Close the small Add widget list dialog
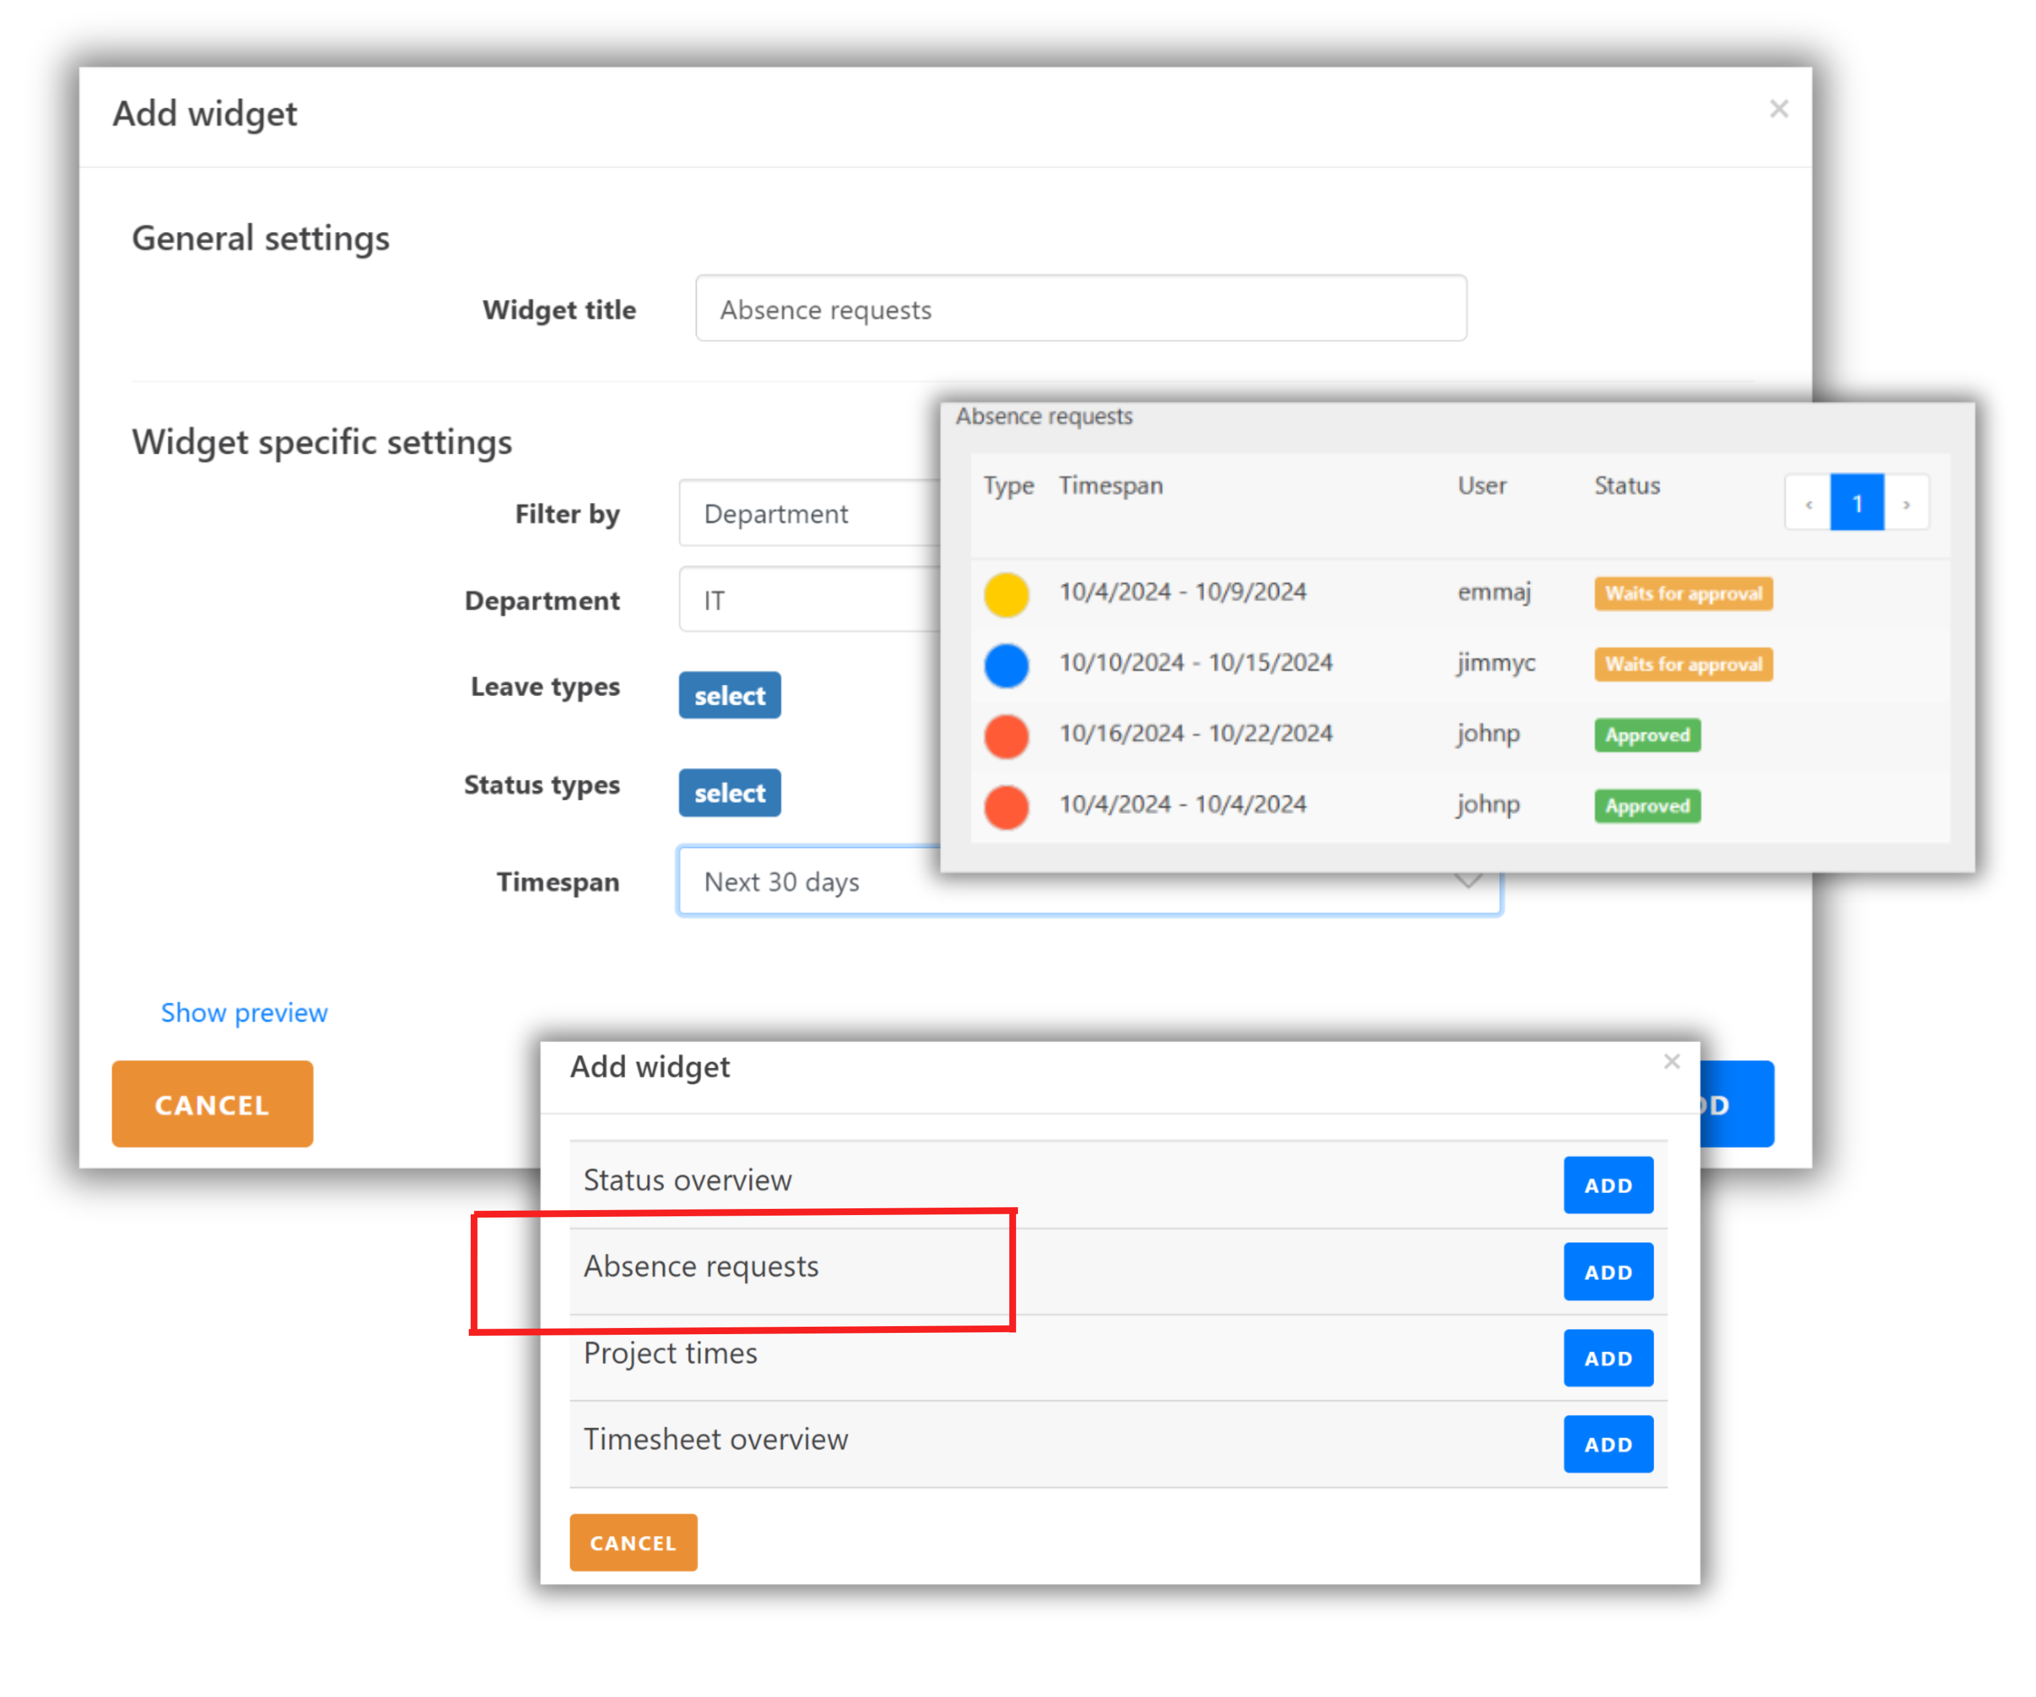 tap(1671, 1062)
